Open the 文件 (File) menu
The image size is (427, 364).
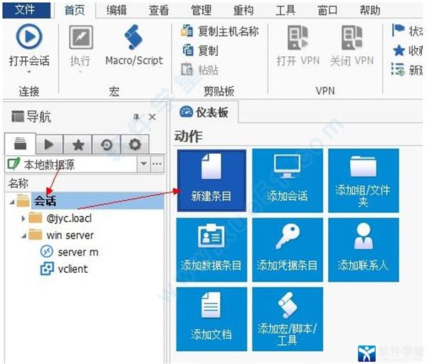click(25, 9)
